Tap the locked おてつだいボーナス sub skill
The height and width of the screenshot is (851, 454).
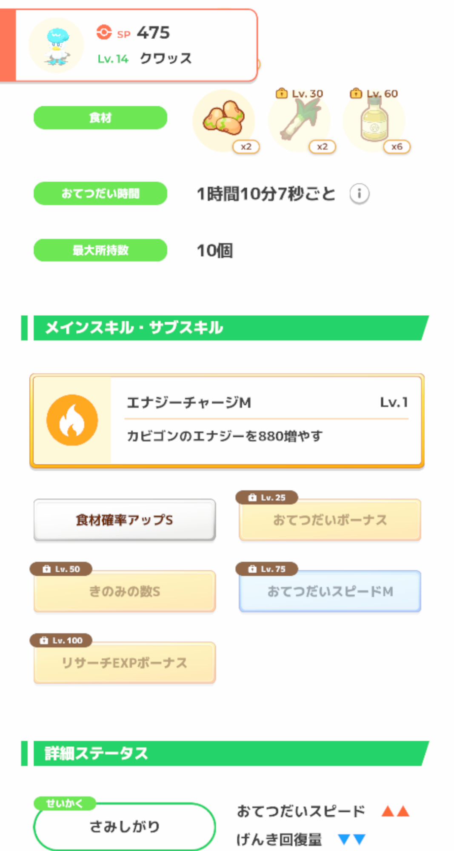pos(330,520)
